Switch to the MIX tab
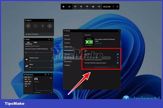Viewport: 163px width, 108px height. [29, 42]
